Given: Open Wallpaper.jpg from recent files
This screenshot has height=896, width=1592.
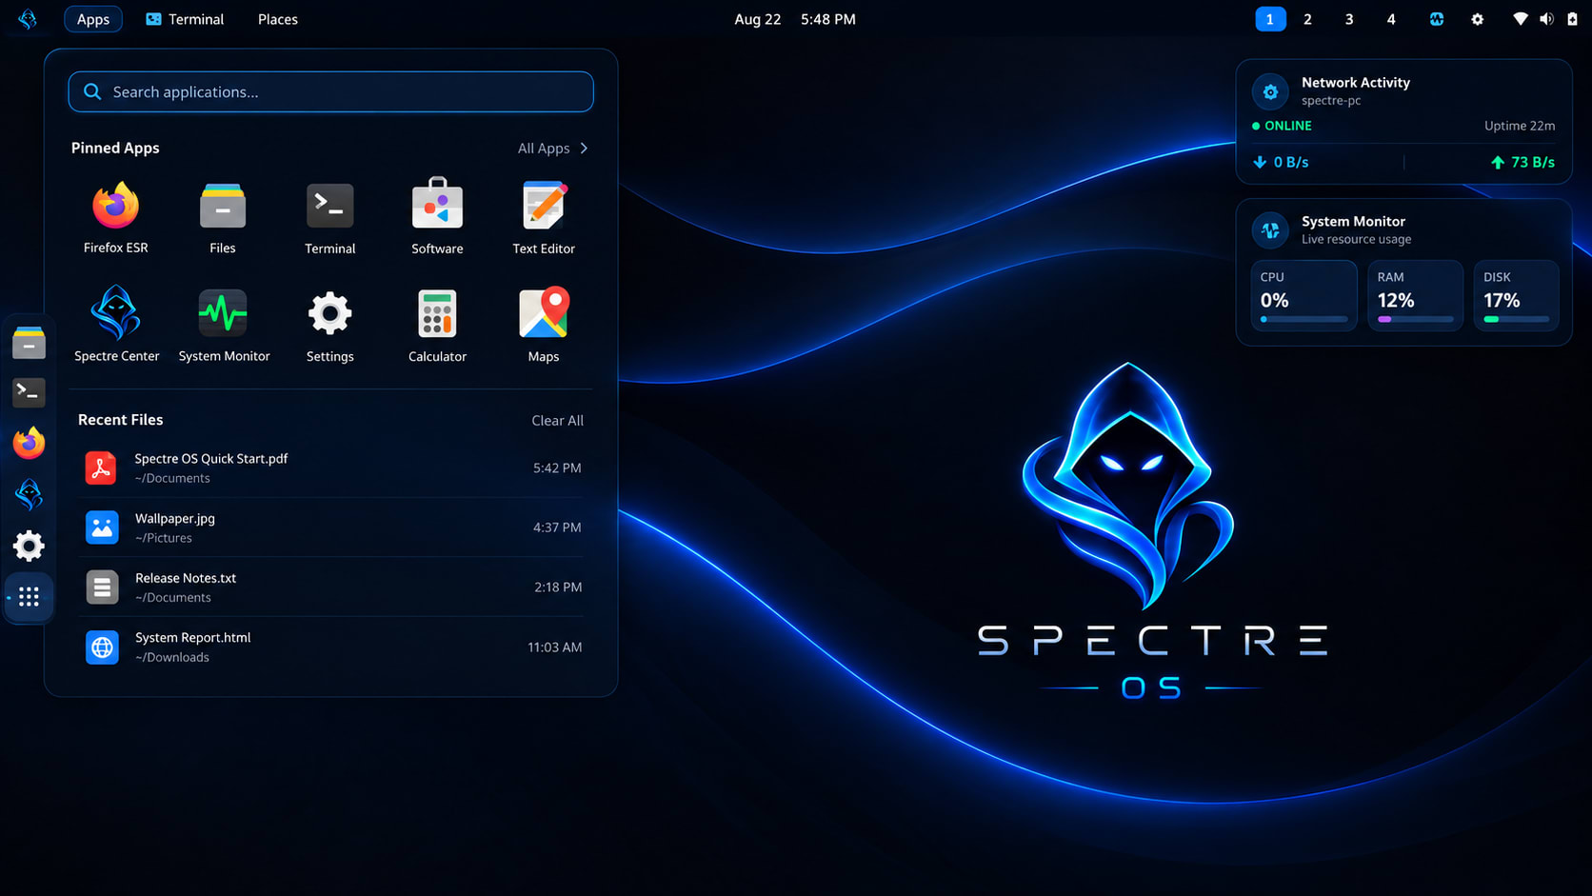Looking at the screenshot, I should (331, 528).
